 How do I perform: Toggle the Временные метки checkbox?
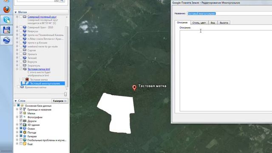point(18,87)
